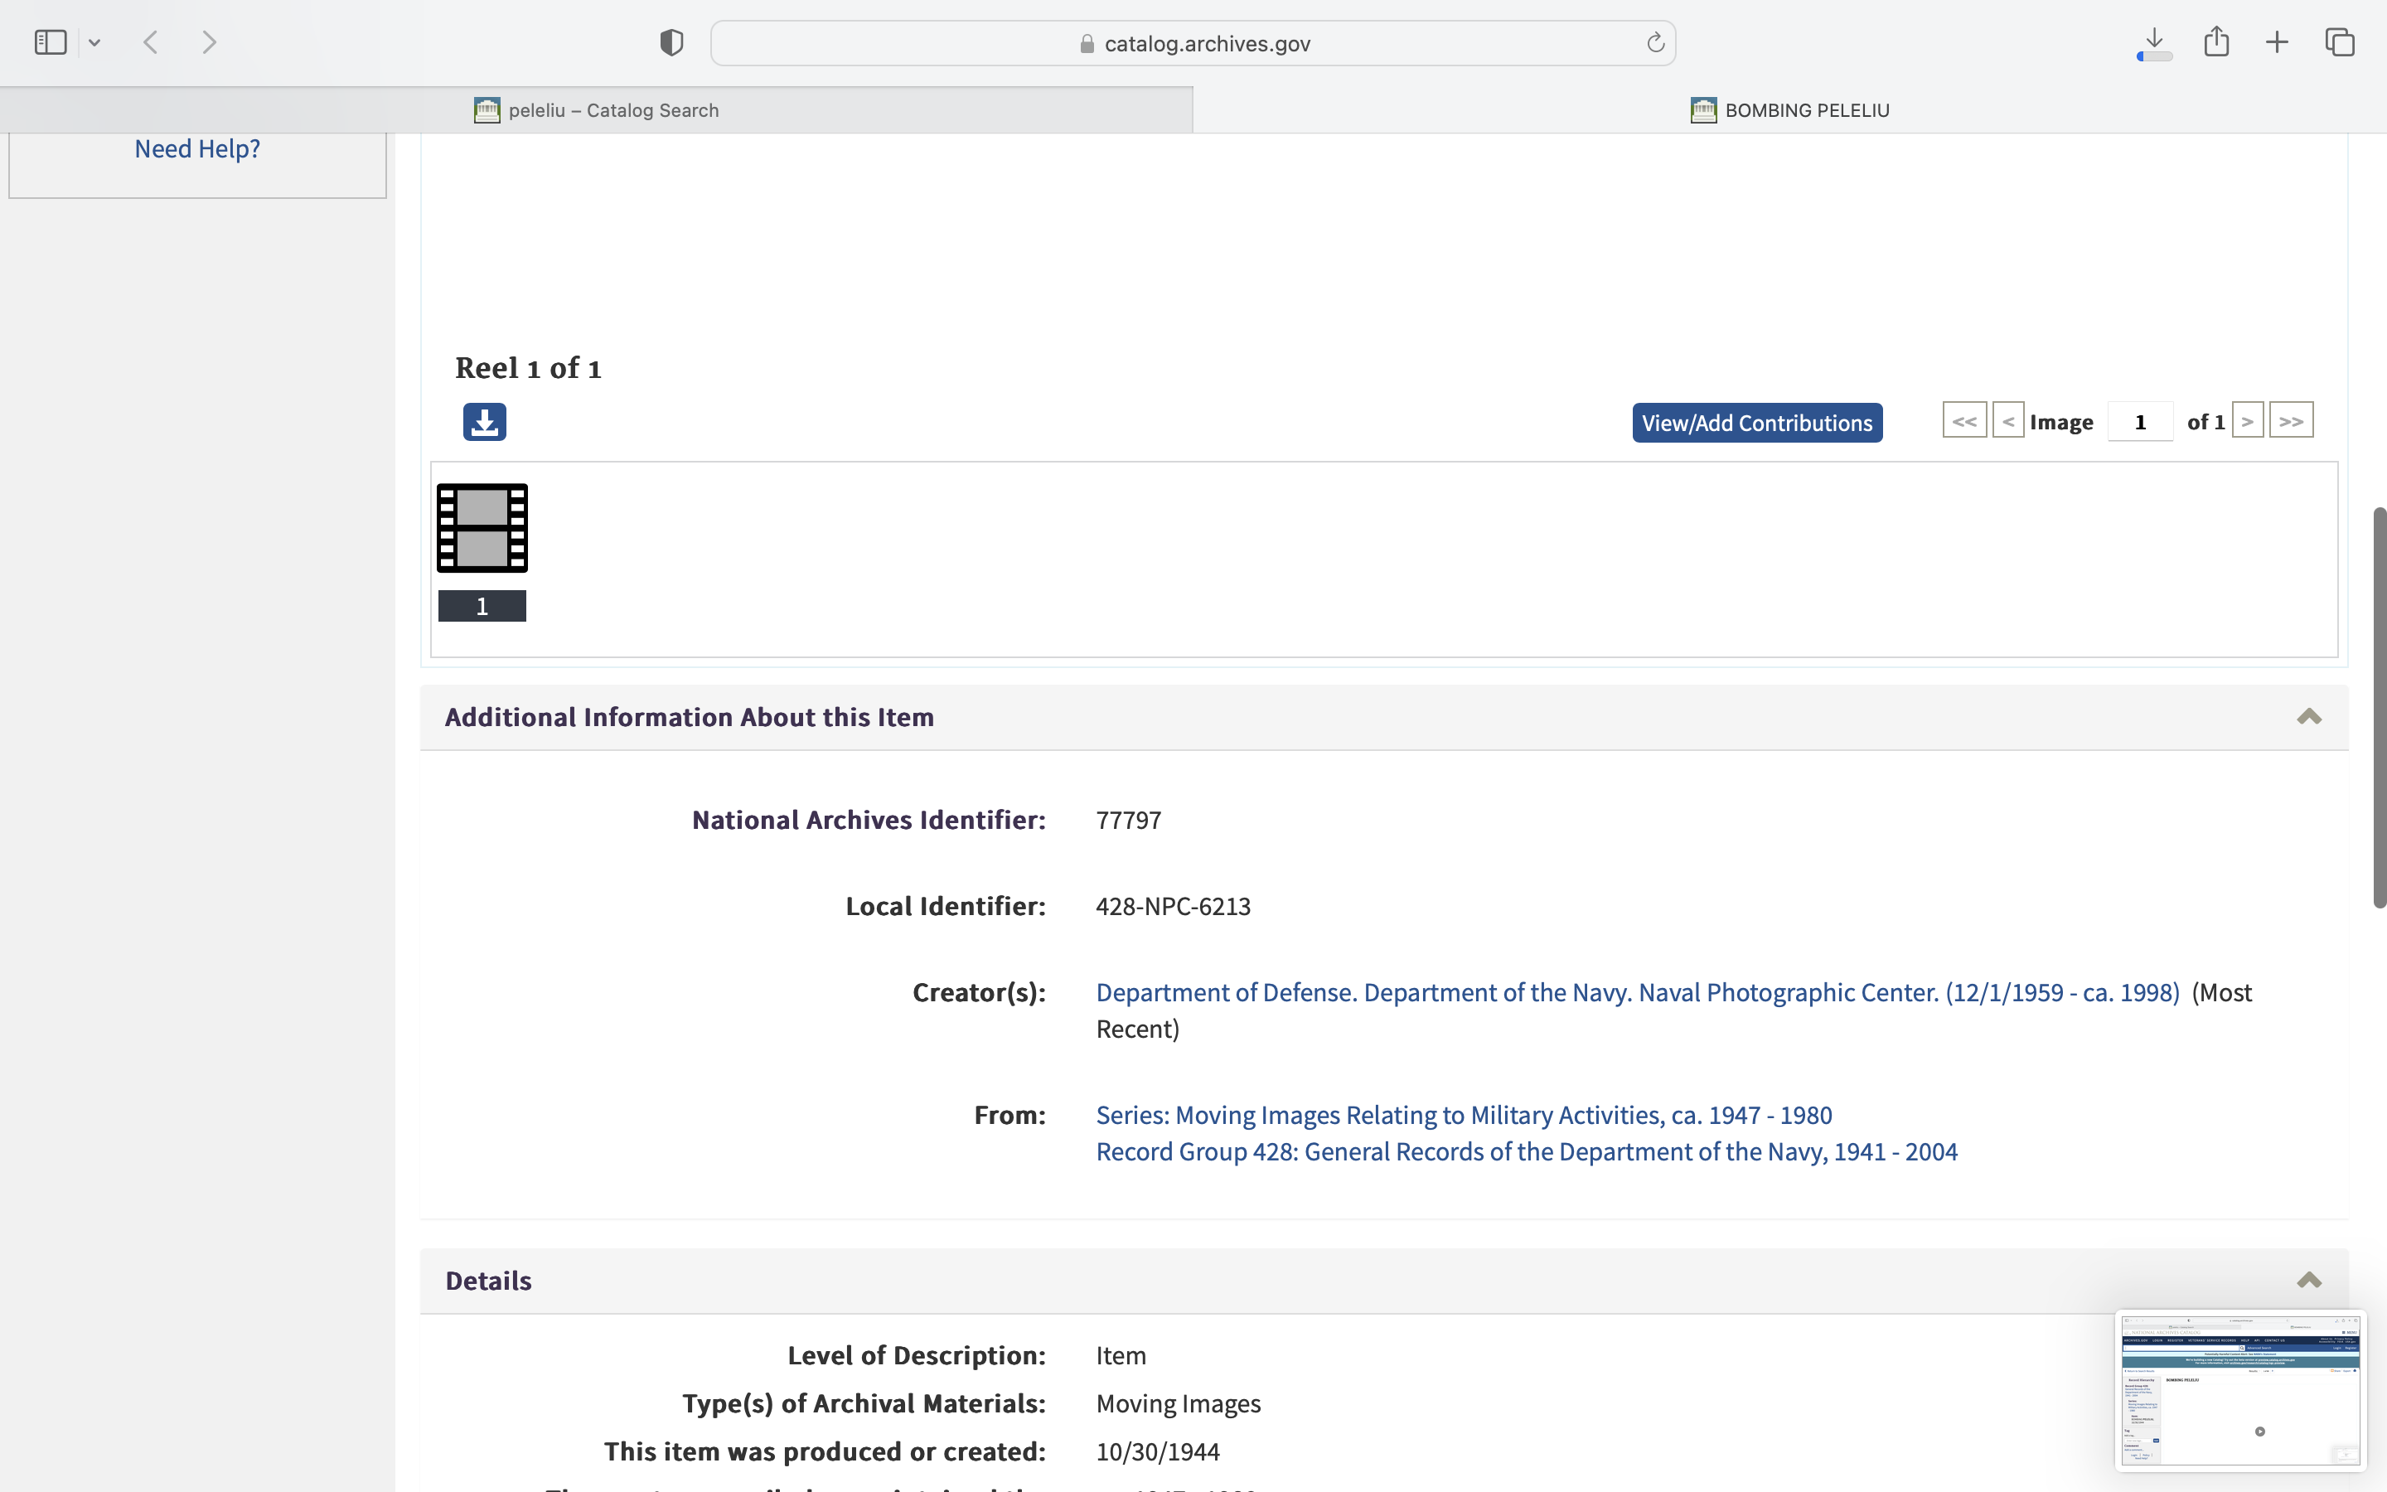Open the Need Help? link
This screenshot has height=1492, width=2387.
(x=197, y=149)
